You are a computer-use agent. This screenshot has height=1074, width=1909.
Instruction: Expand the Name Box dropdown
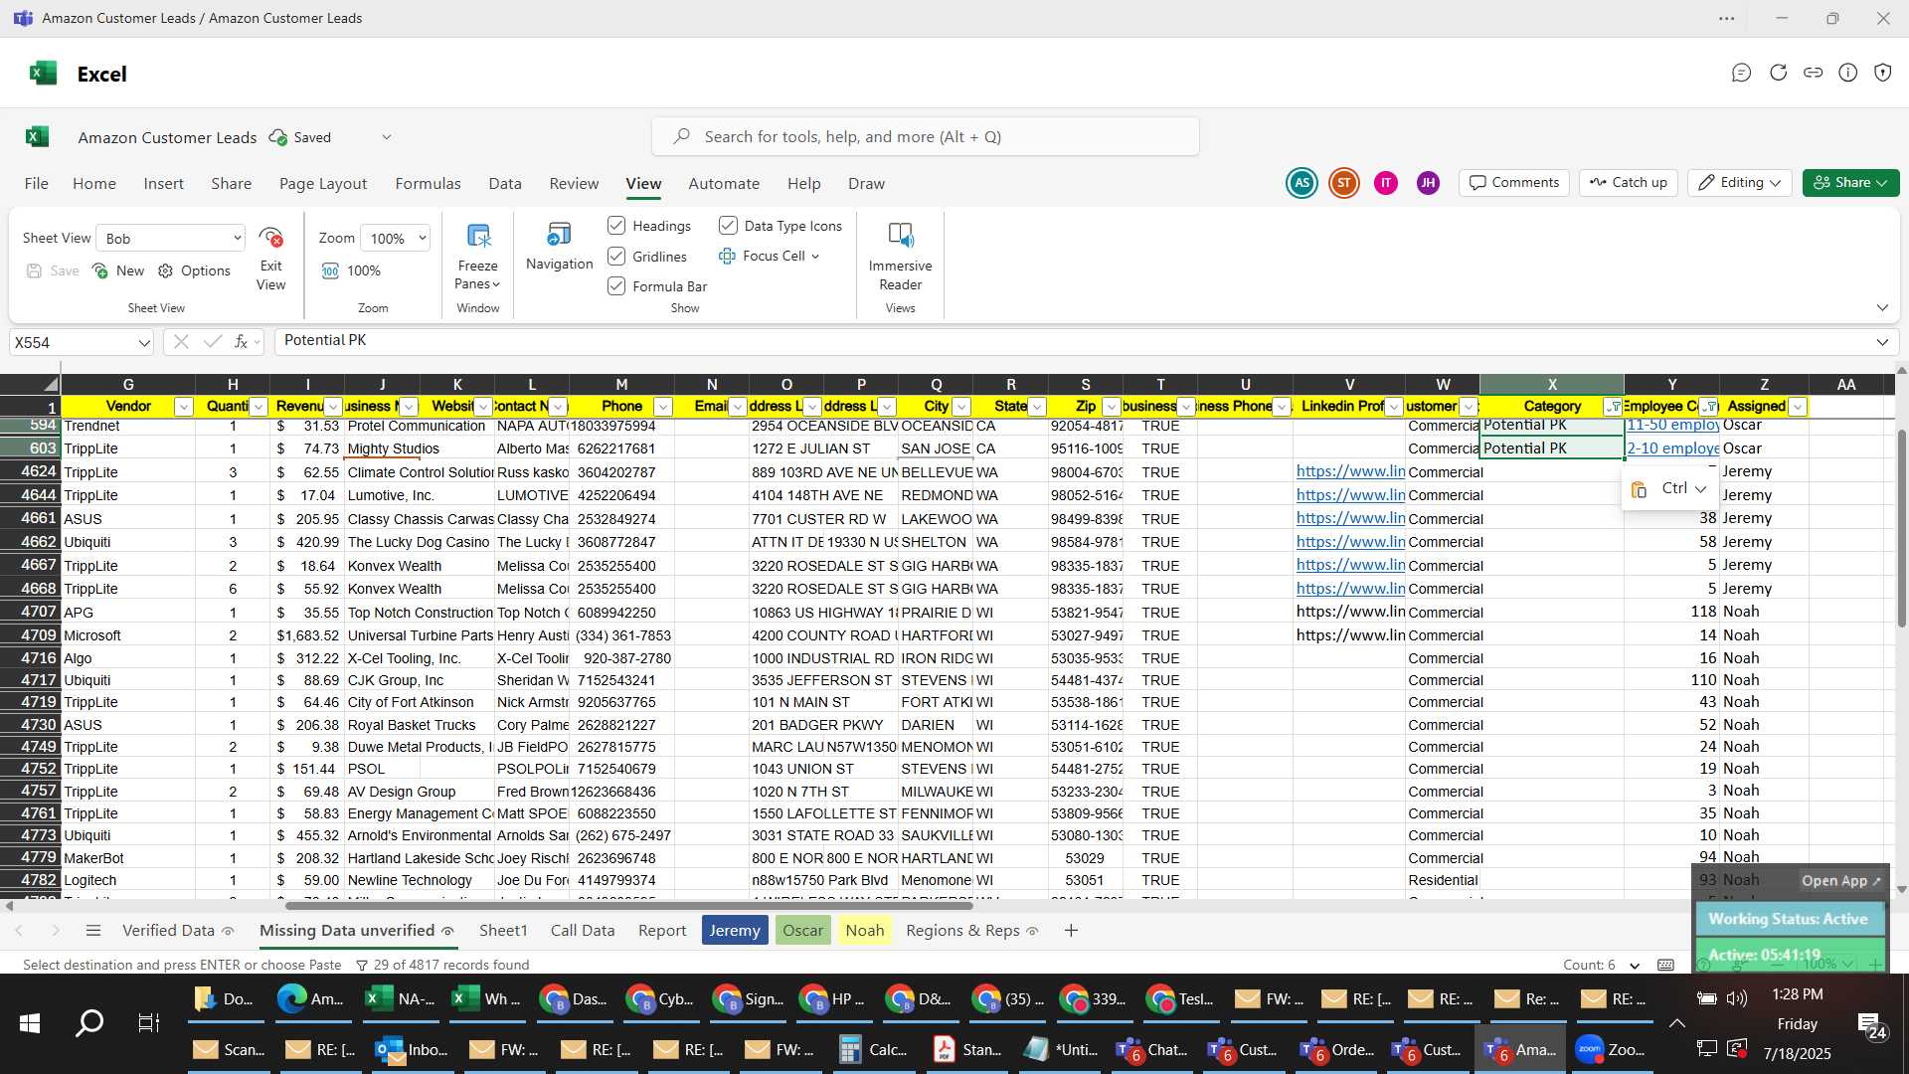click(x=143, y=343)
